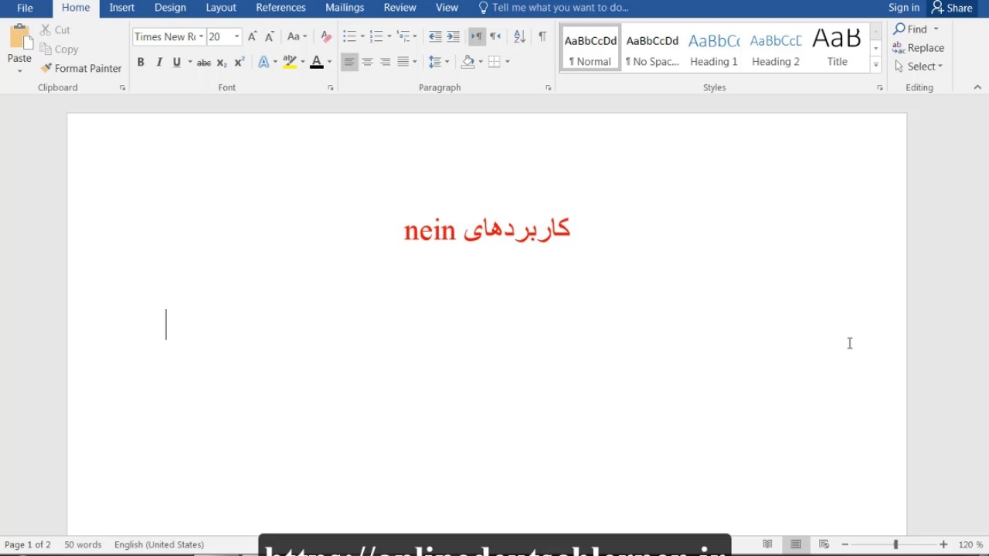989x556 pixels.
Task: Adjust the zoom slider handle
Action: pyautogui.click(x=896, y=544)
